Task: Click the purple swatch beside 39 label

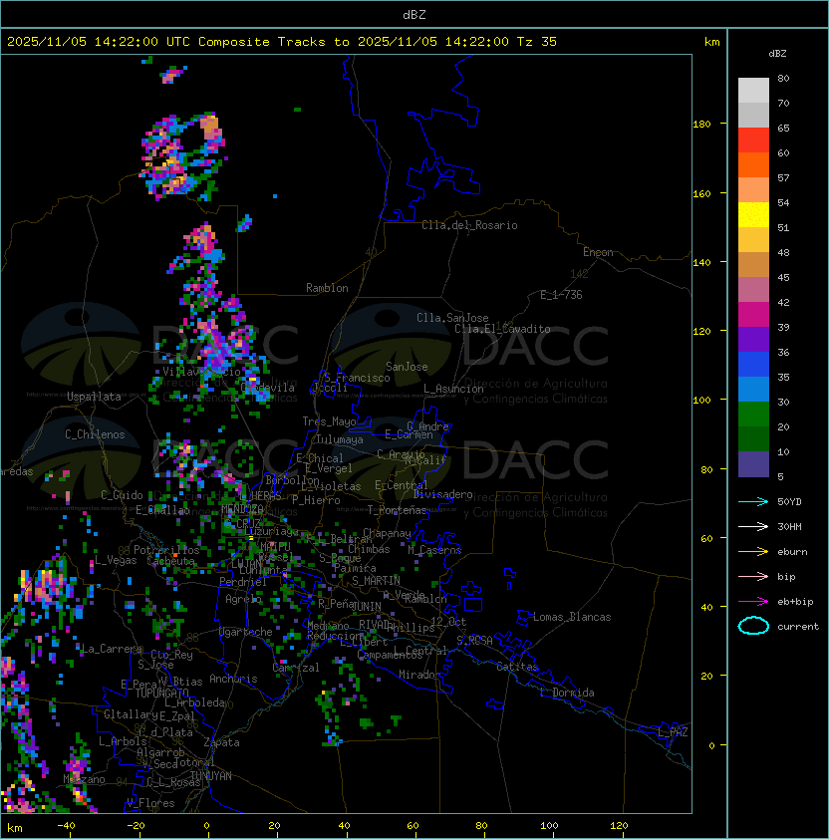Action: (753, 340)
